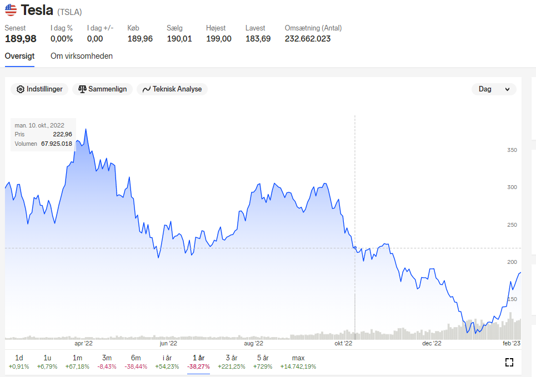Open Sammenlign compare tool
The image size is (536, 377).
(x=103, y=89)
